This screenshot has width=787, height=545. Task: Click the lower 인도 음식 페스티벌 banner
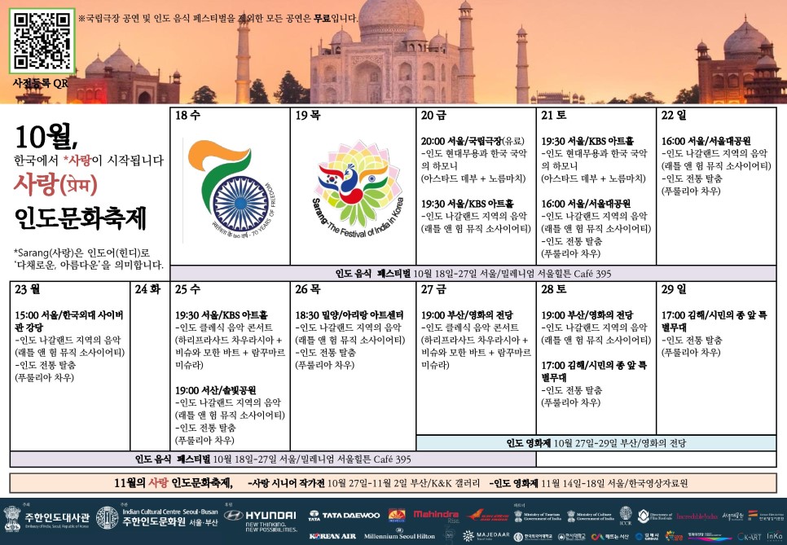tap(273, 459)
